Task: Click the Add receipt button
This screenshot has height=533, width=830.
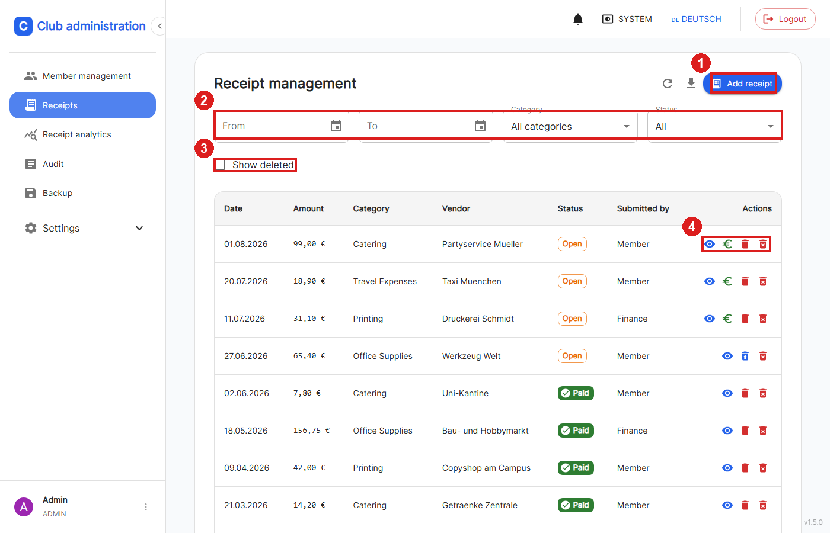Action: point(742,84)
